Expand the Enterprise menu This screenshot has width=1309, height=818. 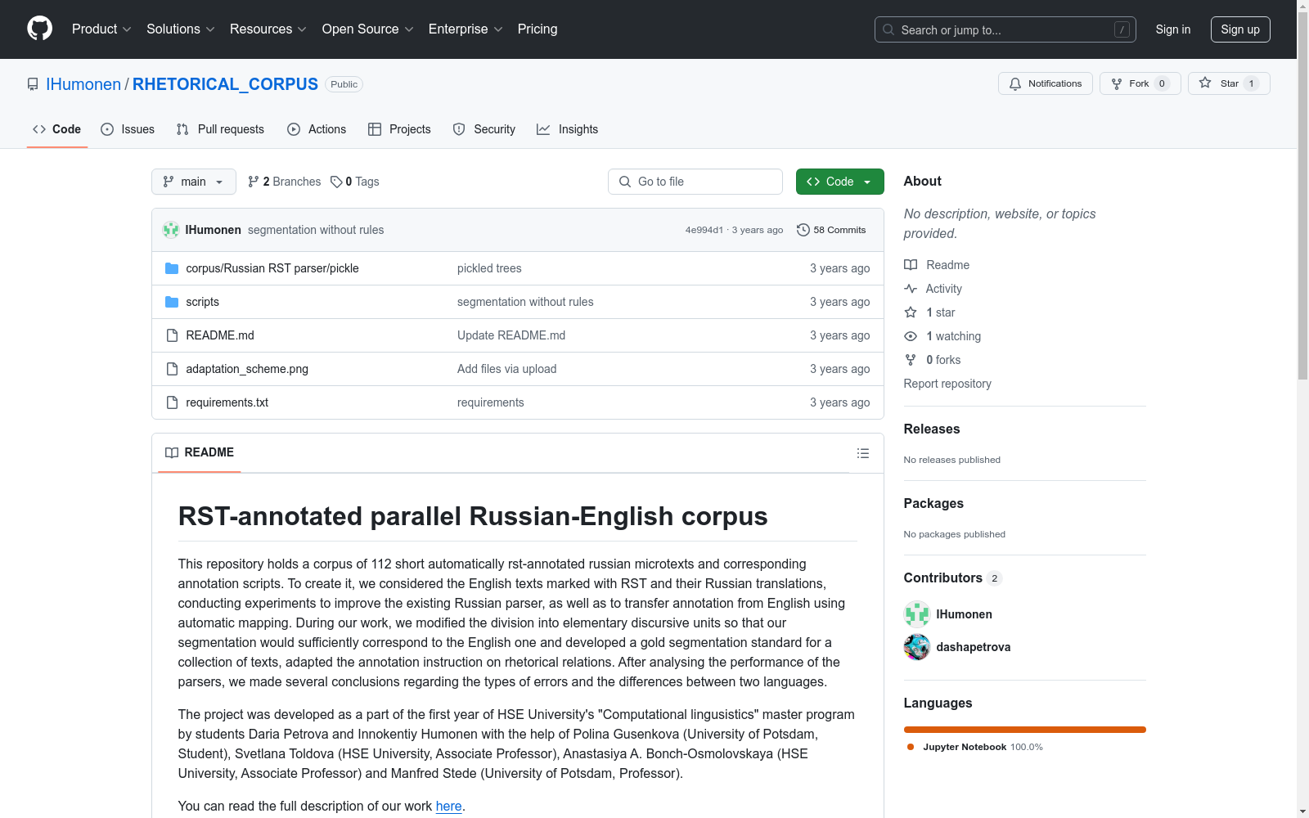(x=466, y=29)
